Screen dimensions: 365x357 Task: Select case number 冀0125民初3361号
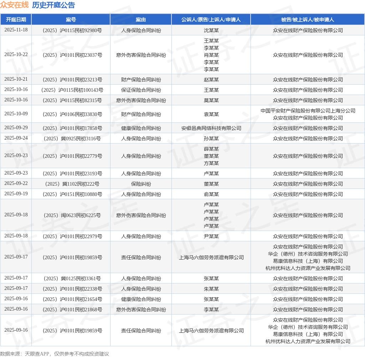pos(72,278)
